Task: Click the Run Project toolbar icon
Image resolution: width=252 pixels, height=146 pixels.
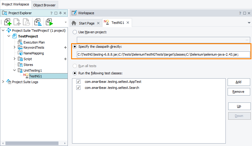Action: point(49,22)
